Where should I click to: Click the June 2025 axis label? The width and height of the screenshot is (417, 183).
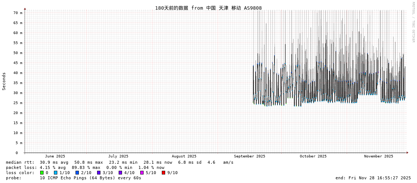coord(55,156)
